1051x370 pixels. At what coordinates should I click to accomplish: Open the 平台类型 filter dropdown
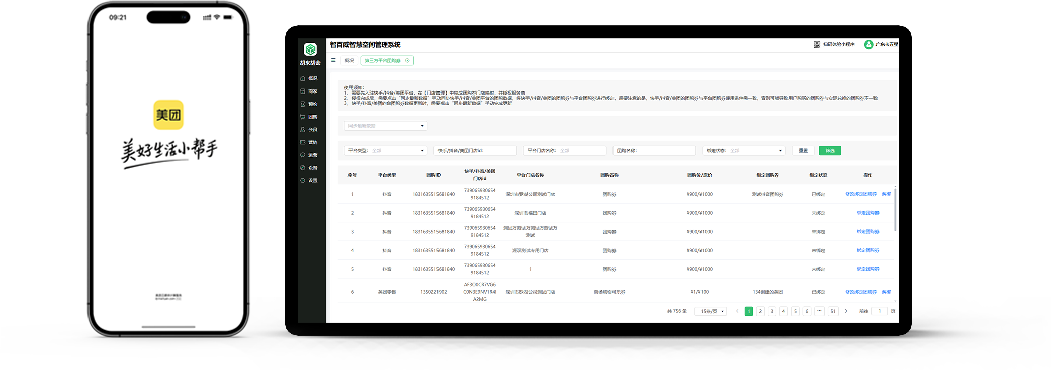pos(386,151)
